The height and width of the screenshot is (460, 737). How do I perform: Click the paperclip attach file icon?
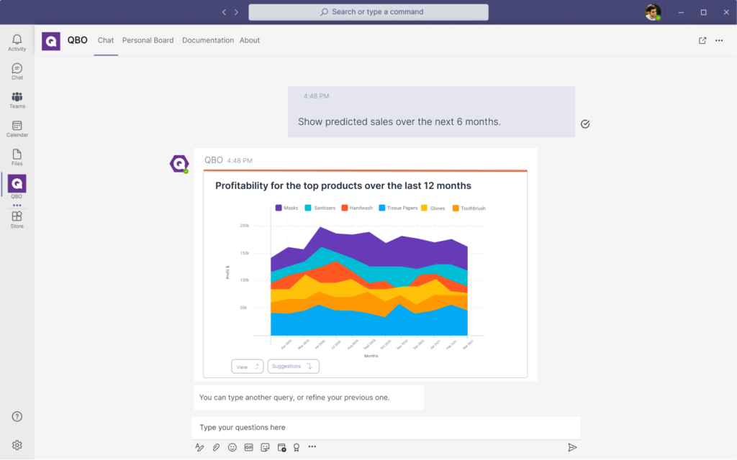(x=216, y=447)
